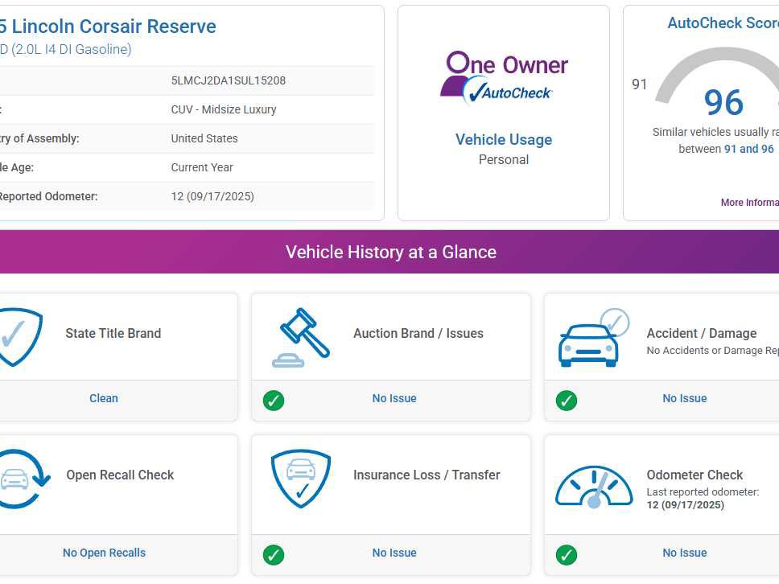This screenshot has height=584, width=779.
Task: Click the Clean status under State Title Brand
Action: click(x=104, y=398)
